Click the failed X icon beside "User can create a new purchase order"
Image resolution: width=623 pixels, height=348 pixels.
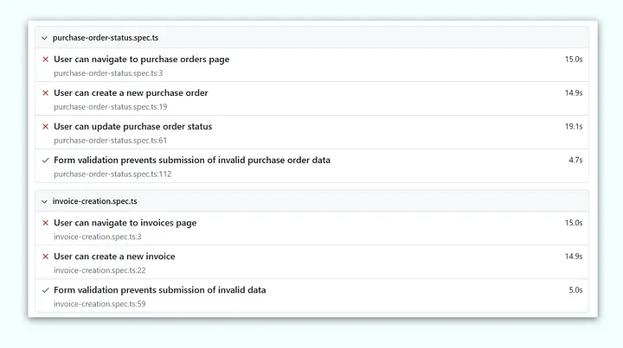pos(45,93)
